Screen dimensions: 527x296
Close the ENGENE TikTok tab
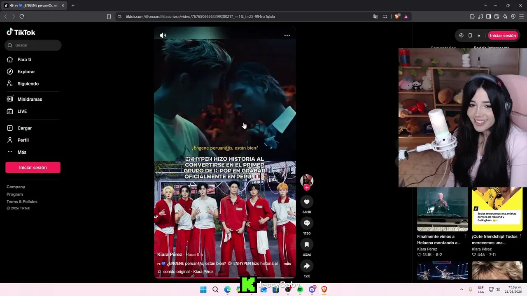pyautogui.click(x=63, y=5)
